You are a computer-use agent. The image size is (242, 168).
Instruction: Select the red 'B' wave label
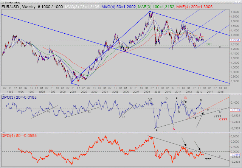tap(185, 98)
